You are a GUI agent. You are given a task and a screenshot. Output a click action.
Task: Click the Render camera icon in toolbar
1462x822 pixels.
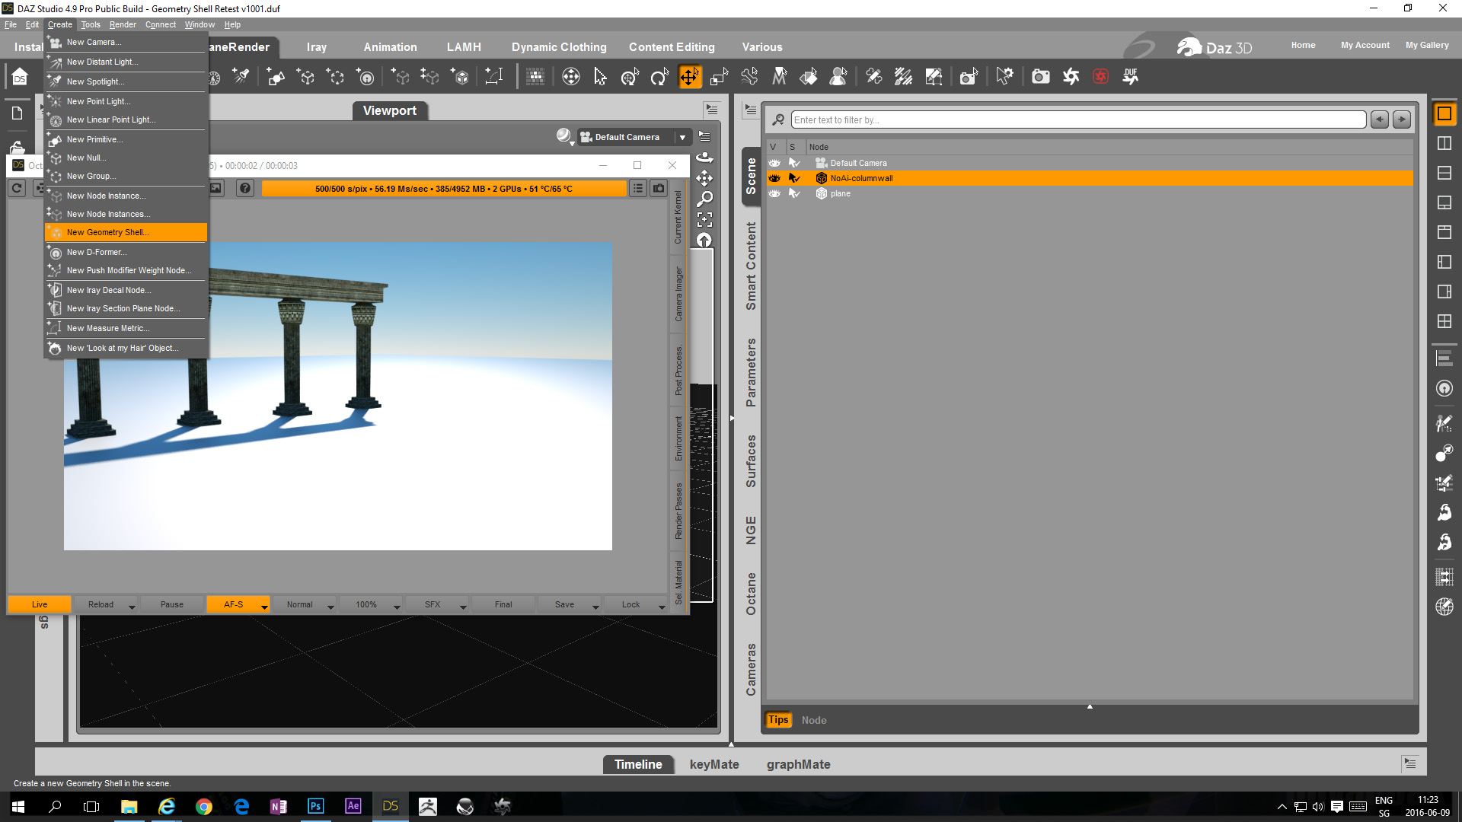click(x=1040, y=77)
